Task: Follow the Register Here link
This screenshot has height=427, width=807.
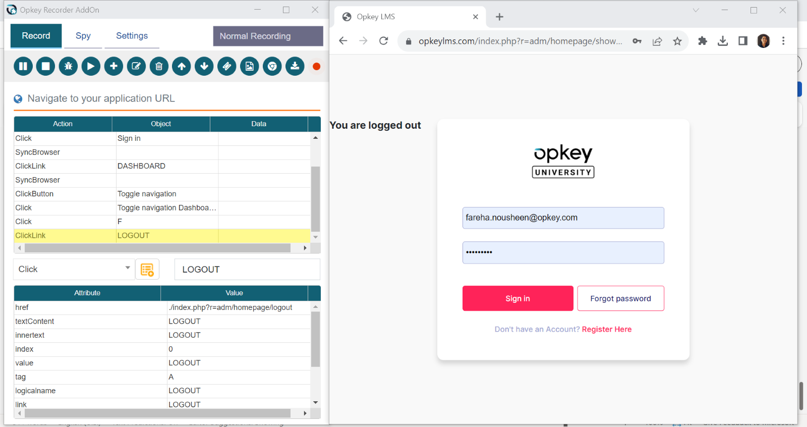Action: (607, 329)
